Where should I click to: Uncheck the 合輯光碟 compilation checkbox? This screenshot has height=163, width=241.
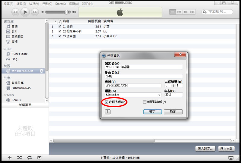point(107,102)
